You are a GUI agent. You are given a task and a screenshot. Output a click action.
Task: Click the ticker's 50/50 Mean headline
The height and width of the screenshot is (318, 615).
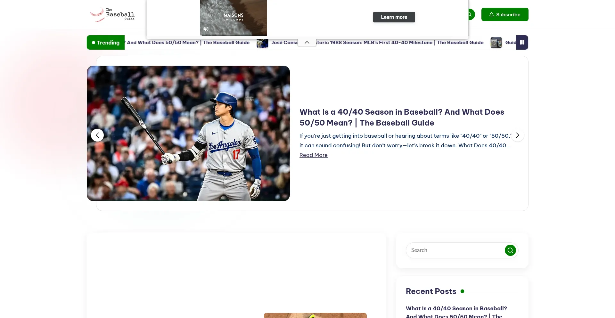(188, 42)
